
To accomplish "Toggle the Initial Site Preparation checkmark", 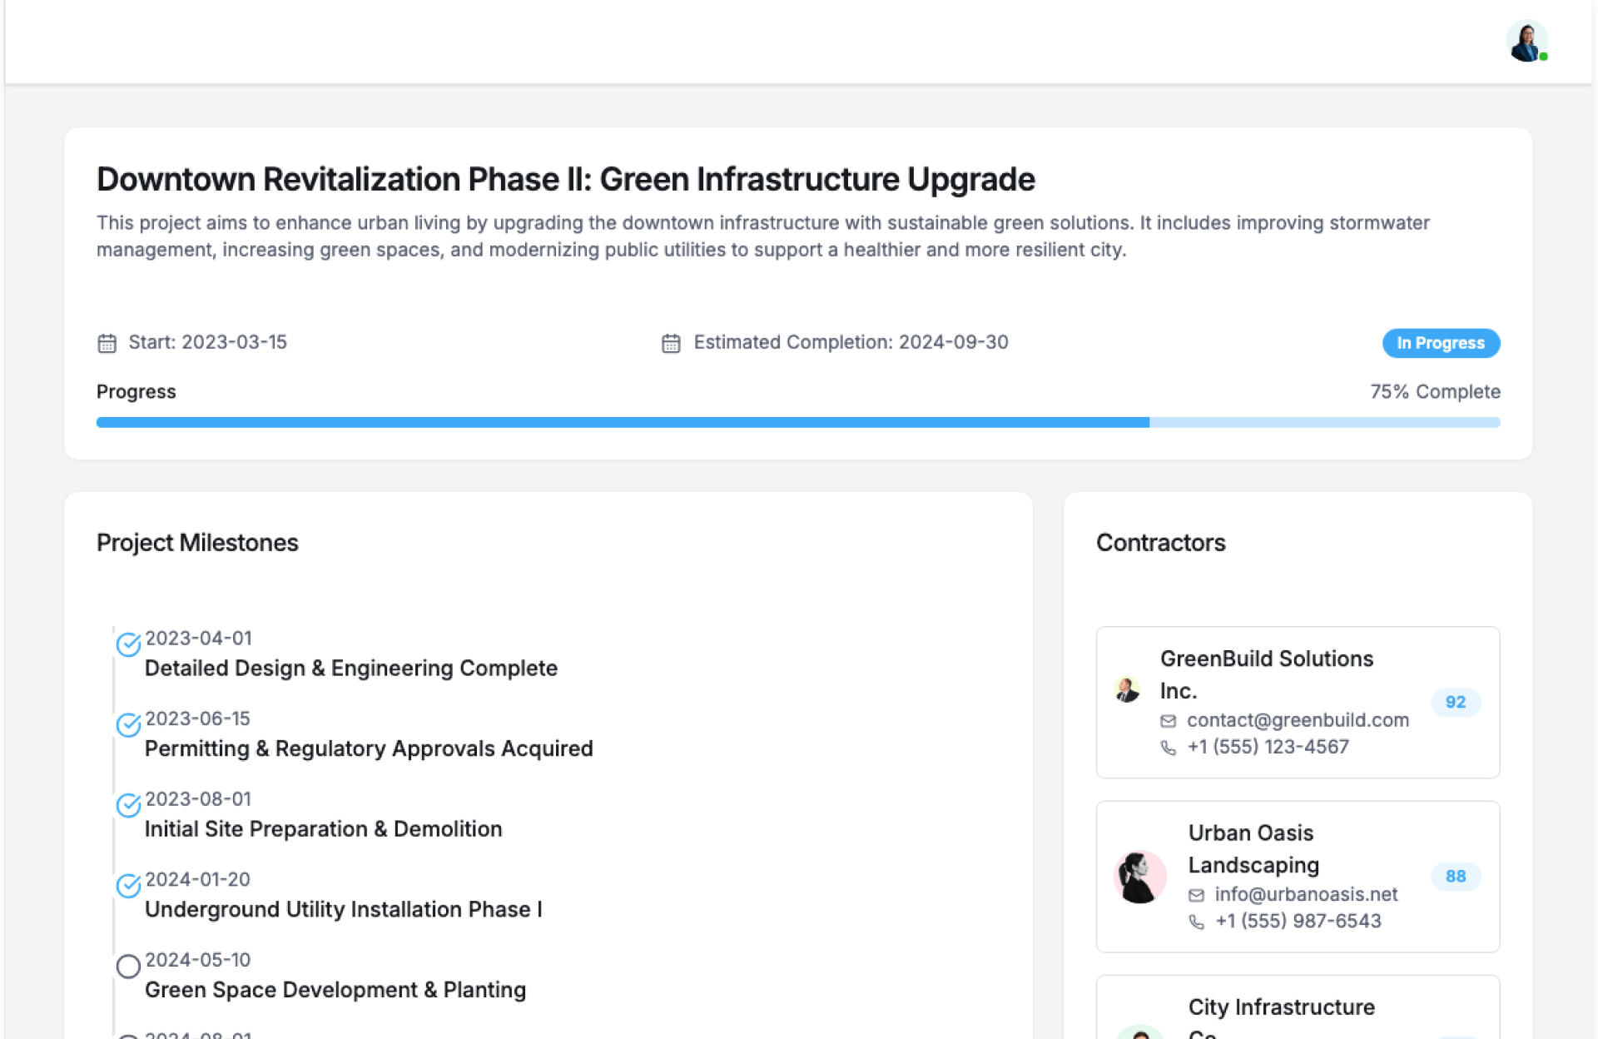I will 128,805.
